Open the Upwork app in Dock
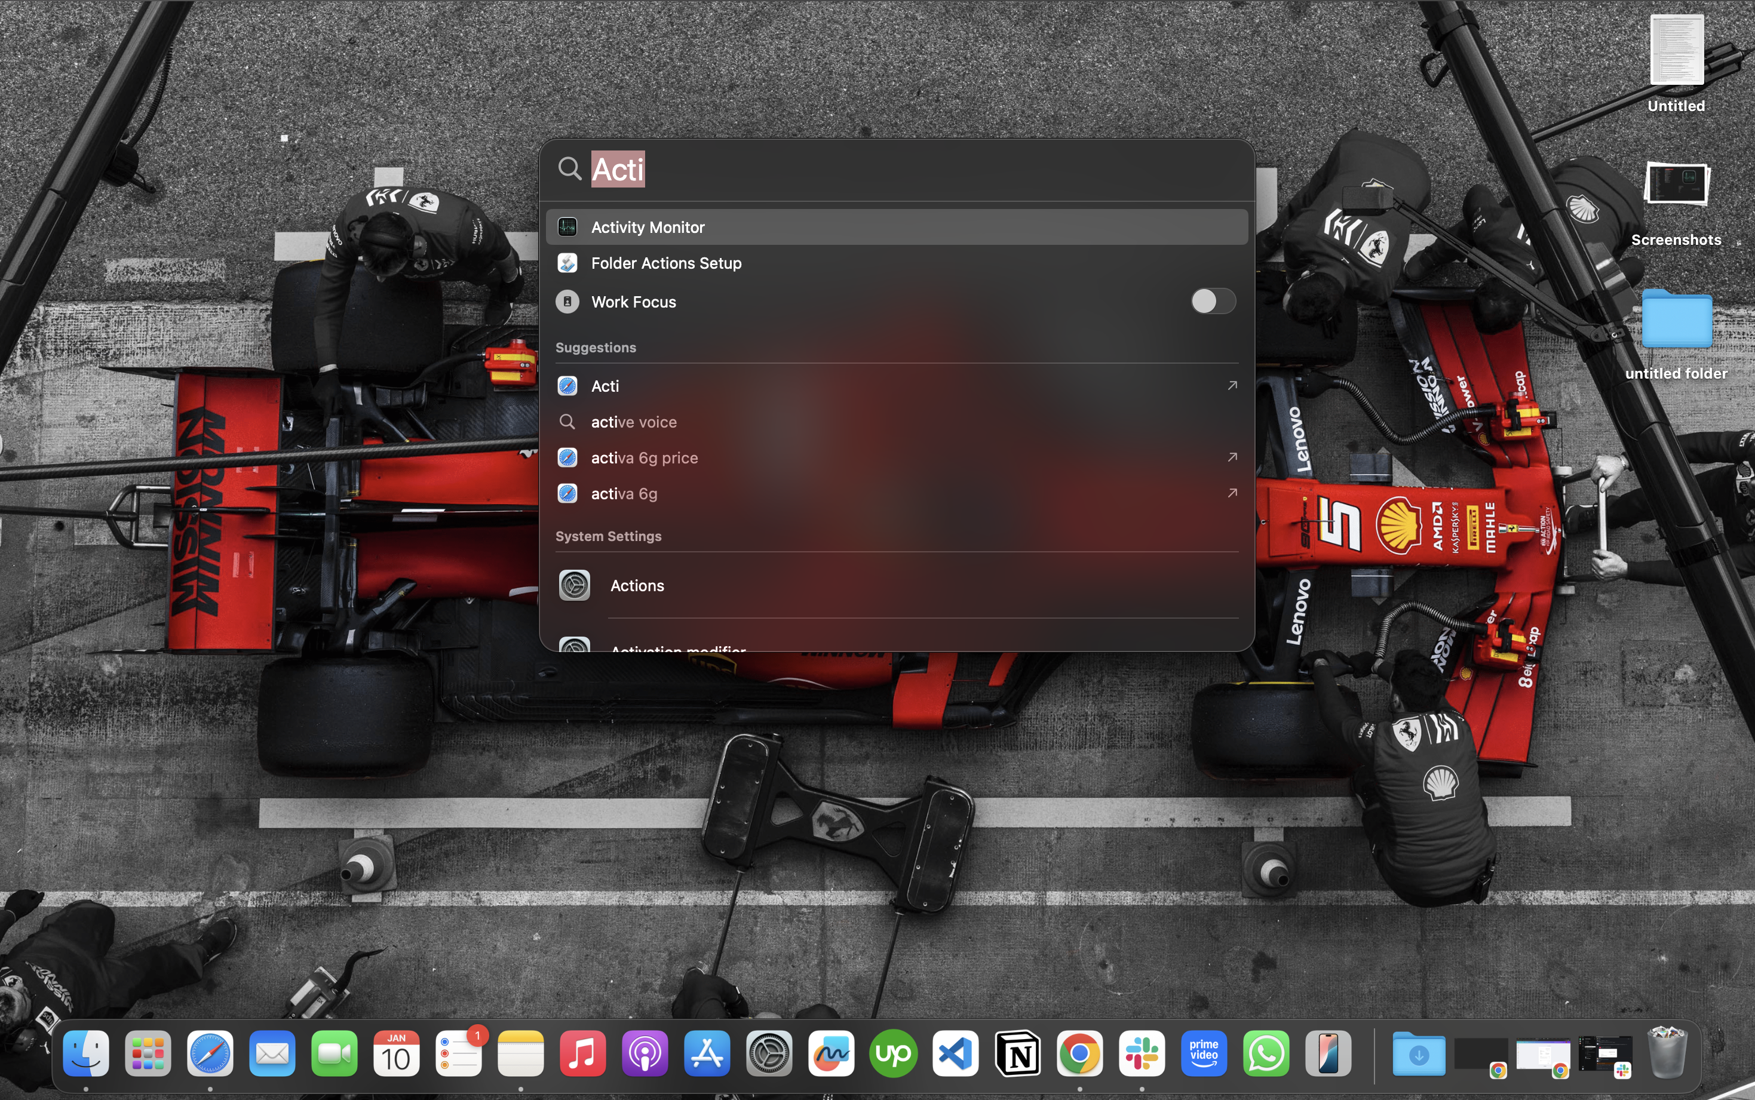This screenshot has width=1755, height=1100. [x=894, y=1053]
